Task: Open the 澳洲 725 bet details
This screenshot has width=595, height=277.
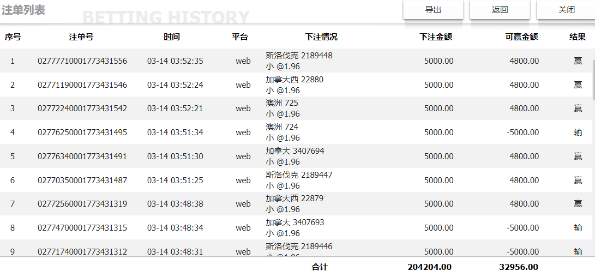Action: 283,103
